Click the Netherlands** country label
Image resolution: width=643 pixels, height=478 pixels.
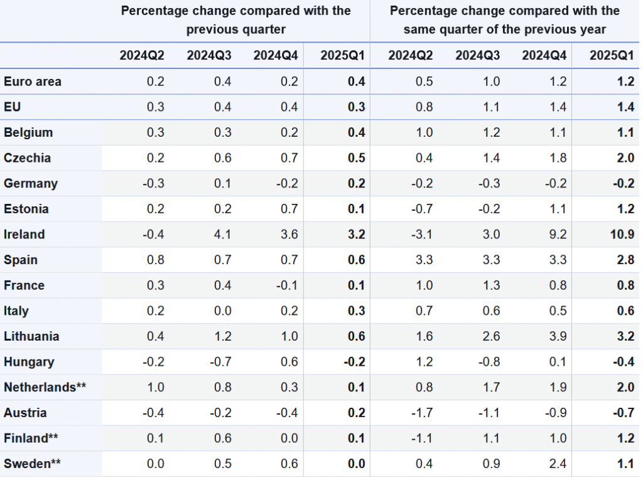[45, 388]
